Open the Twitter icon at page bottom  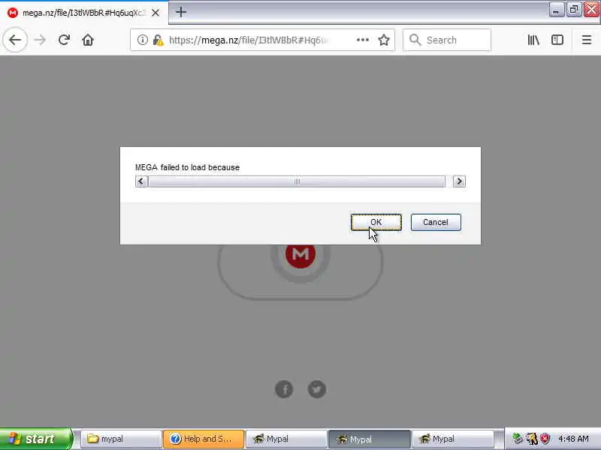[x=317, y=389]
